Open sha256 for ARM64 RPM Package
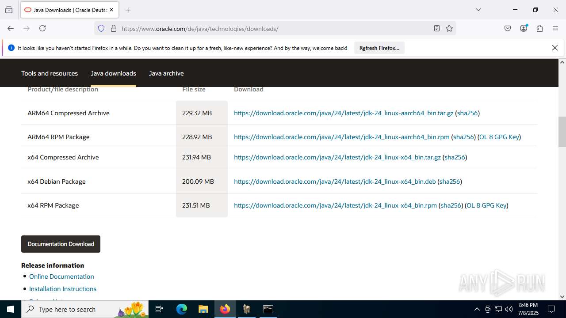The width and height of the screenshot is (566, 318). pyautogui.click(x=463, y=137)
